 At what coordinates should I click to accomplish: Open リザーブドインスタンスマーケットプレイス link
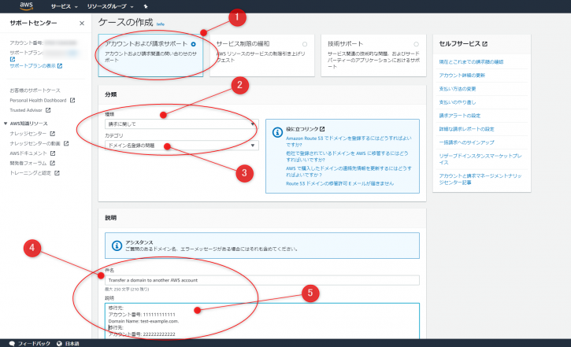point(480,159)
